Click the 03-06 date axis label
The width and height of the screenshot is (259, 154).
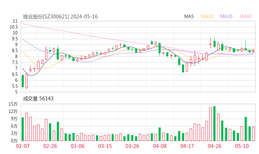point(78,146)
